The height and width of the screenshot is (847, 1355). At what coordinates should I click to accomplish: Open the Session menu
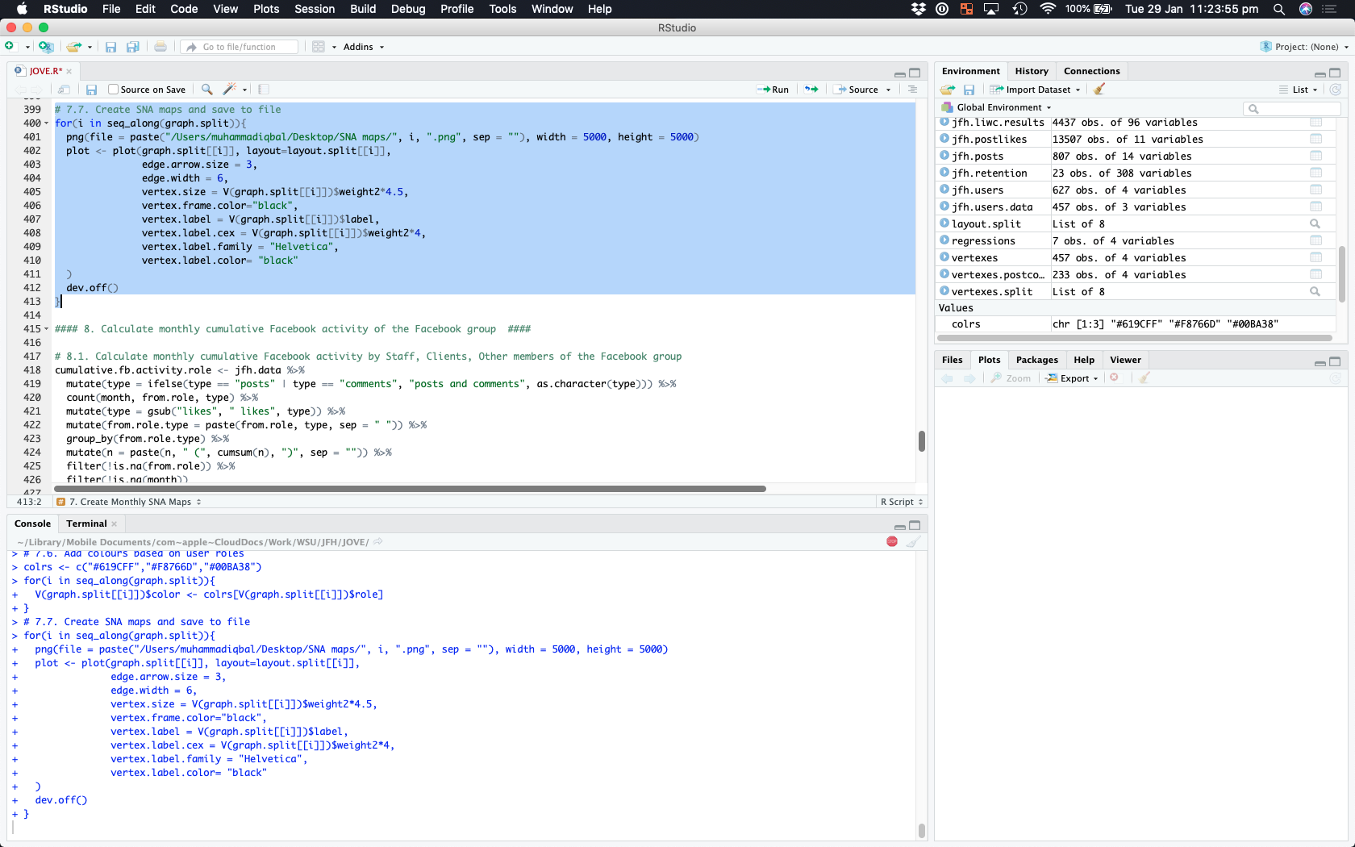coord(314,9)
